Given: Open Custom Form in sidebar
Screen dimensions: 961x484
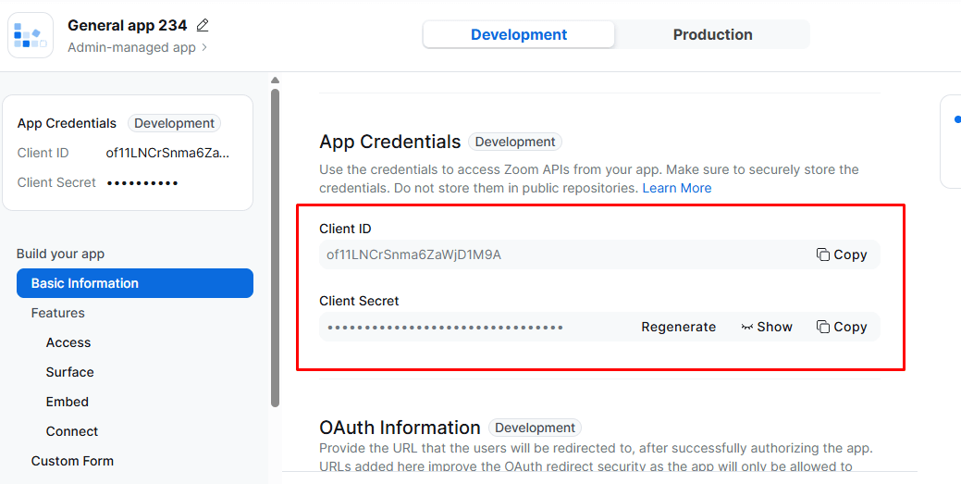Looking at the screenshot, I should [x=72, y=461].
